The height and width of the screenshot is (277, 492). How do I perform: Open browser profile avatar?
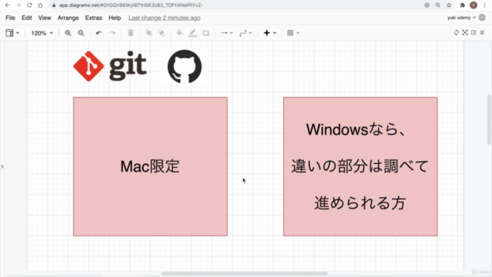point(474,5)
